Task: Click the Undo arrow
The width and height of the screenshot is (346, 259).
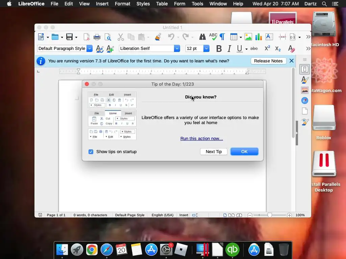Action: click(x=171, y=37)
